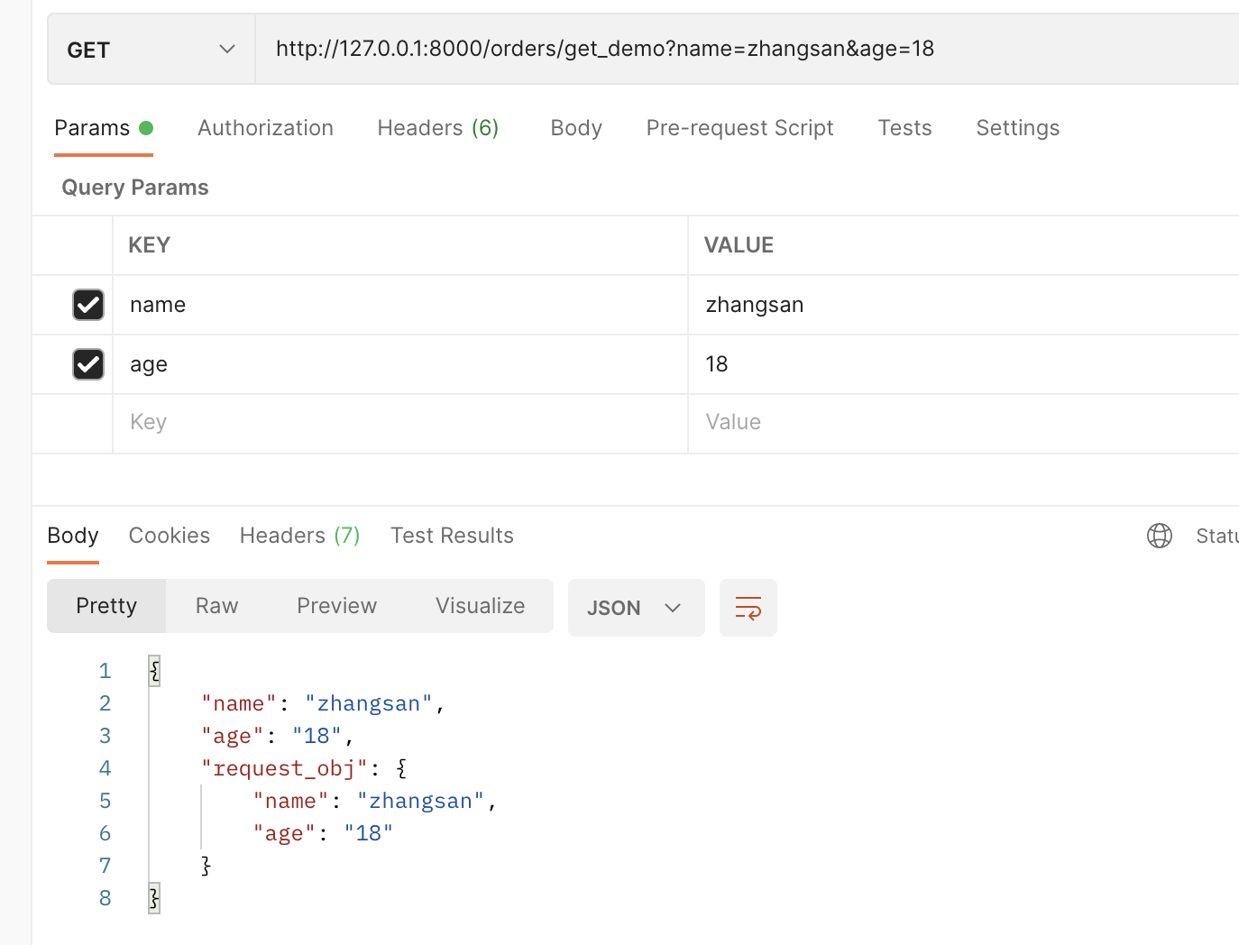Click the text-wrap icon beside JSON dropdown
This screenshot has height=945, width=1239.
click(x=748, y=607)
